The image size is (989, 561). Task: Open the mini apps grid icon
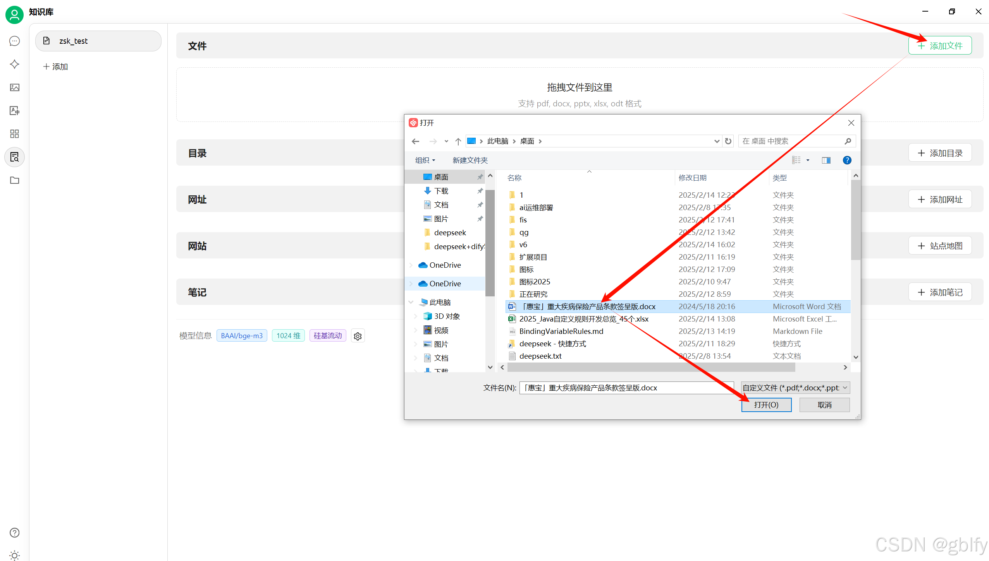pos(14,134)
